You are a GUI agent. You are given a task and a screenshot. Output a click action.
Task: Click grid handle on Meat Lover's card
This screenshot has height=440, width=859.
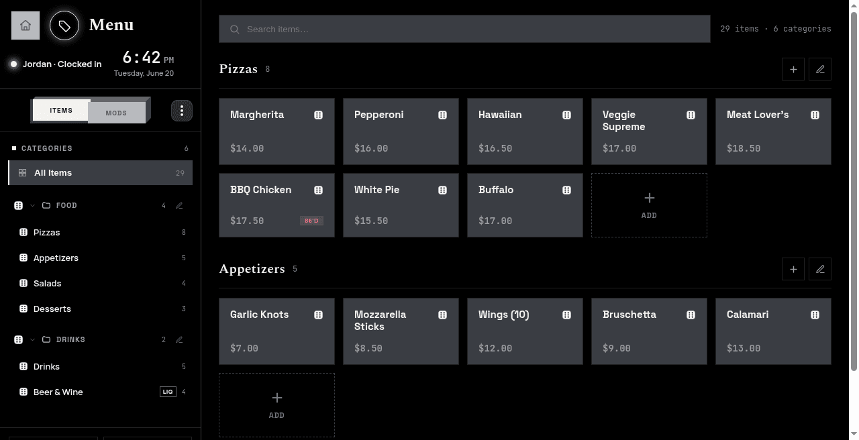tap(815, 115)
